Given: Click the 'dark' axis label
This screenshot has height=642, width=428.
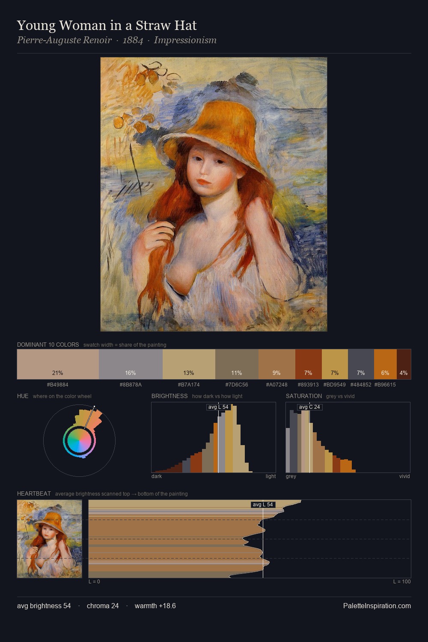Looking at the screenshot, I should click(157, 476).
